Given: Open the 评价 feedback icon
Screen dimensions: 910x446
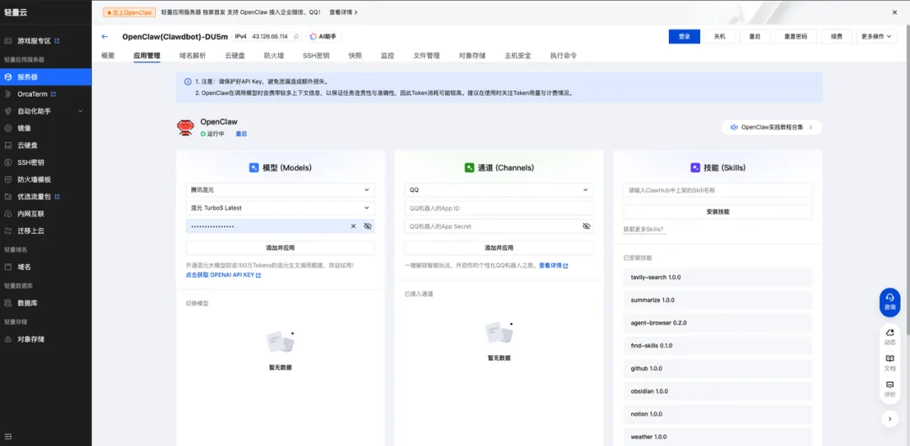Looking at the screenshot, I should click(890, 389).
